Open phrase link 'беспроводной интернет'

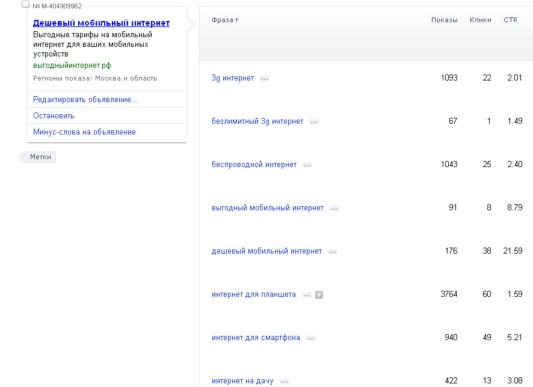(254, 165)
